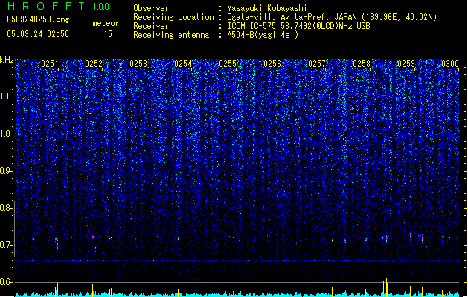Click the 0.8 kHz frequency axis label
The image size is (468, 297).
7,208
